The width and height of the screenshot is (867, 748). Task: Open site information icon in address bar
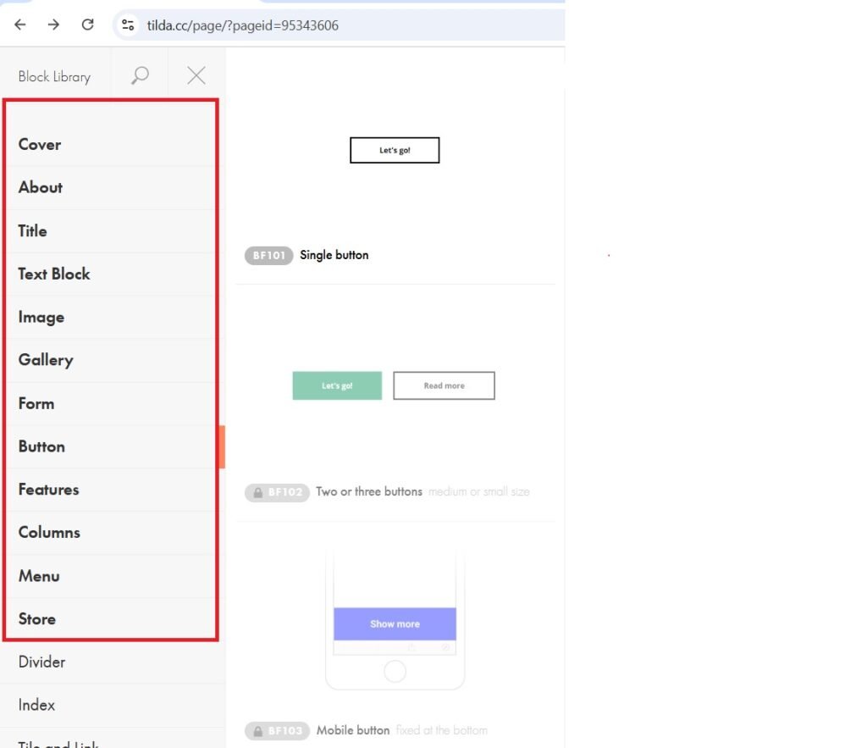(x=129, y=25)
